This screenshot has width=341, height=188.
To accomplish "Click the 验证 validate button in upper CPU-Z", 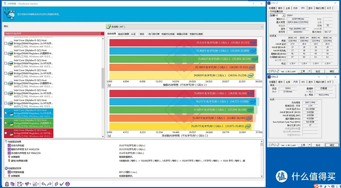I will [318, 71].
